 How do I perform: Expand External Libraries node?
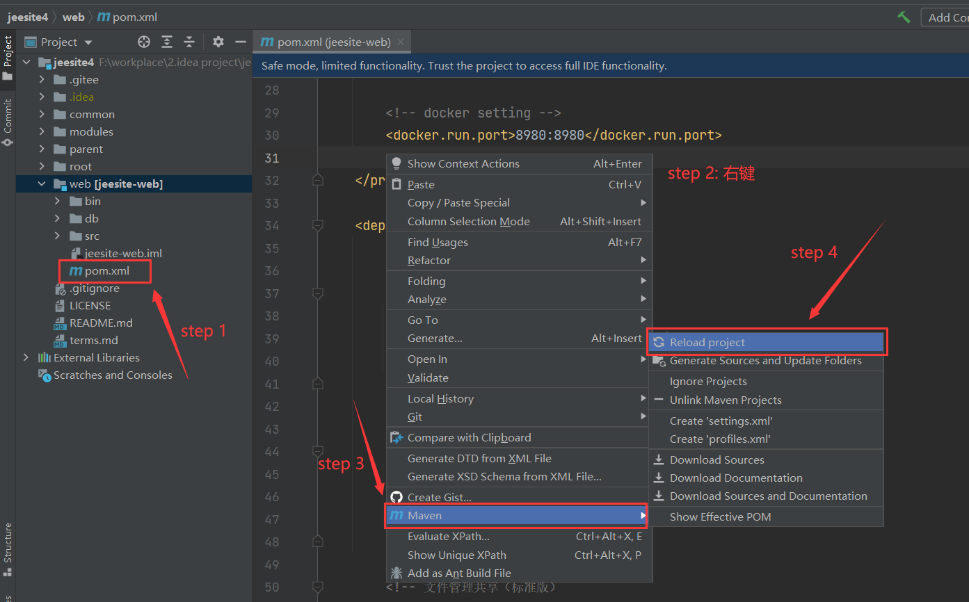(26, 357)
